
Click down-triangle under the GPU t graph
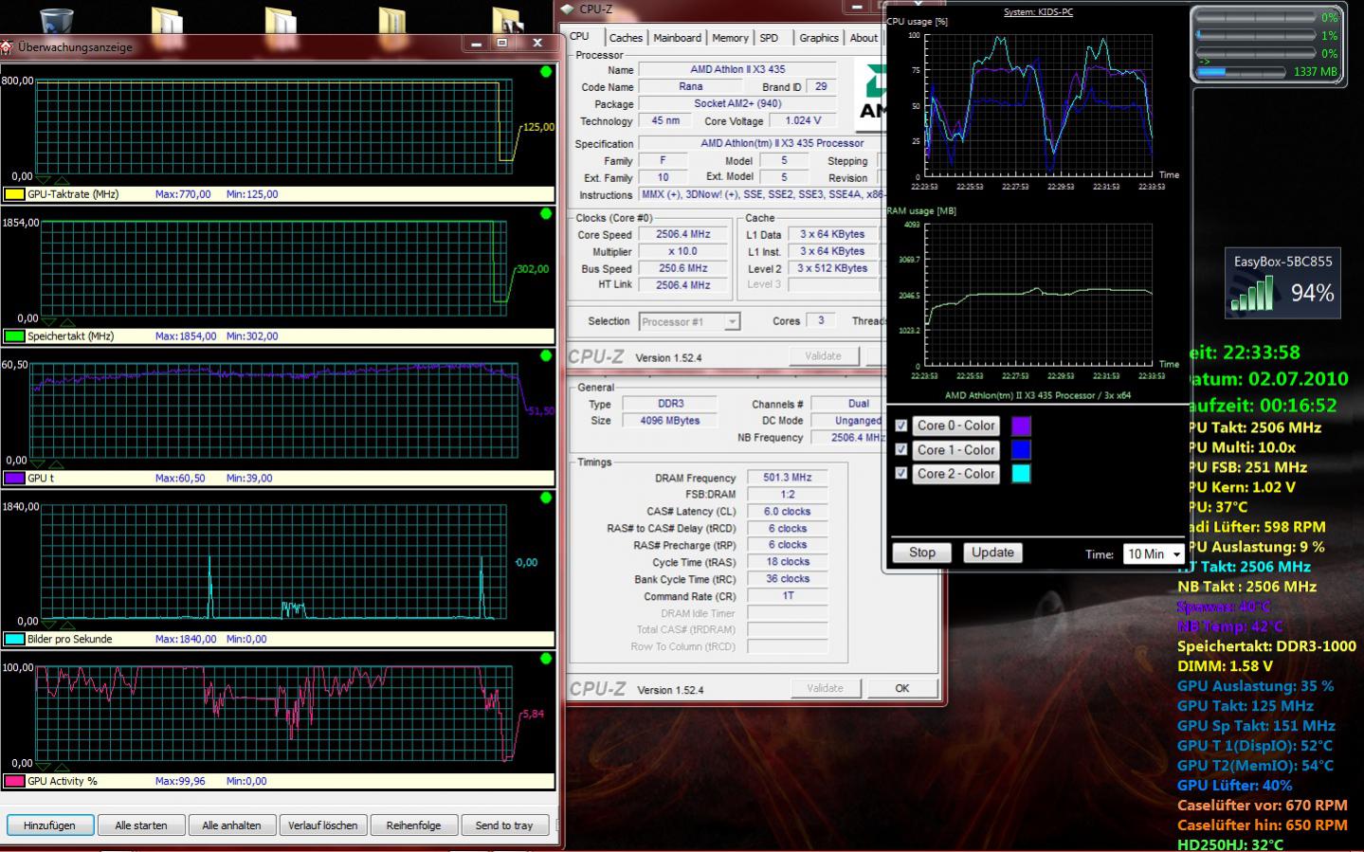(x=38, y=463)
